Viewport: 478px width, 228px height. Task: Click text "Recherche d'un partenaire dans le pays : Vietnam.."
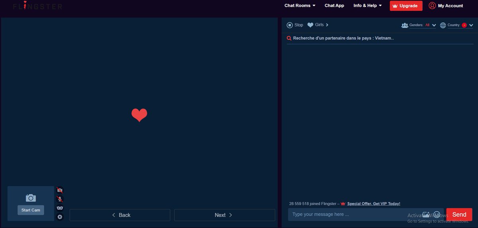coord(343,39)
